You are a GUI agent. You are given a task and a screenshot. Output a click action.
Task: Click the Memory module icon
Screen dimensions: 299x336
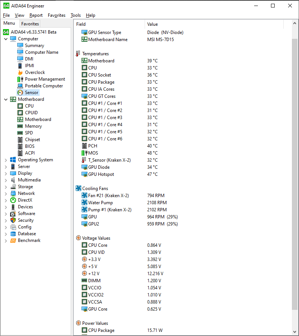20,126
